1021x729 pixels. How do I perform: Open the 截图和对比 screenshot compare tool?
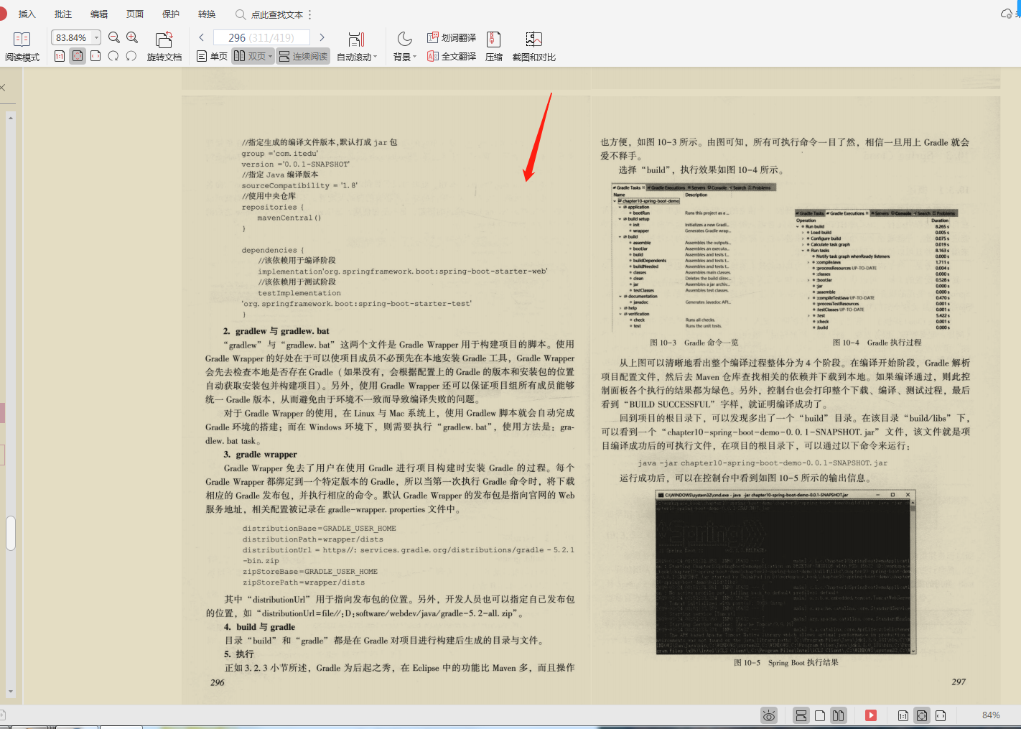click(534, 43)
